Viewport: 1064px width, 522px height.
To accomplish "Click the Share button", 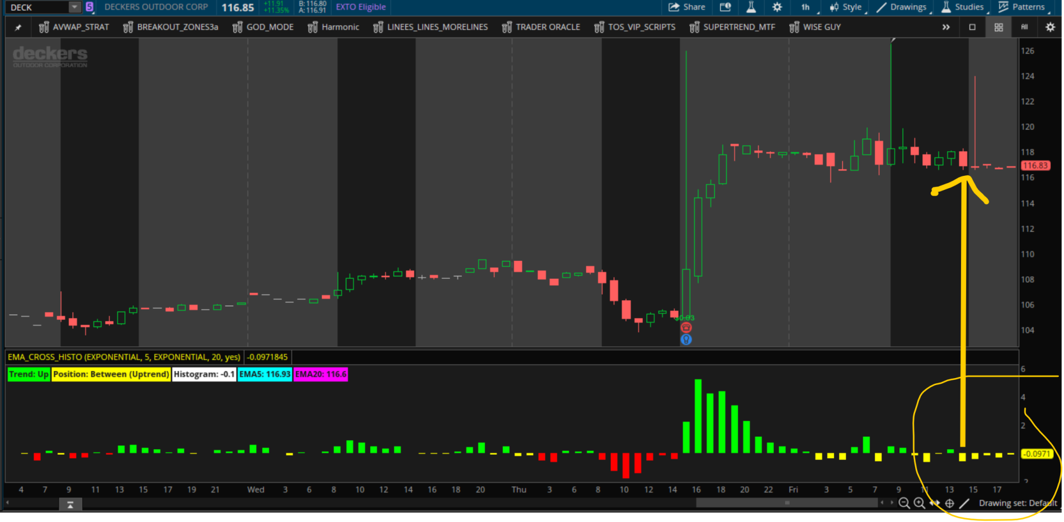I will [687, 7].
